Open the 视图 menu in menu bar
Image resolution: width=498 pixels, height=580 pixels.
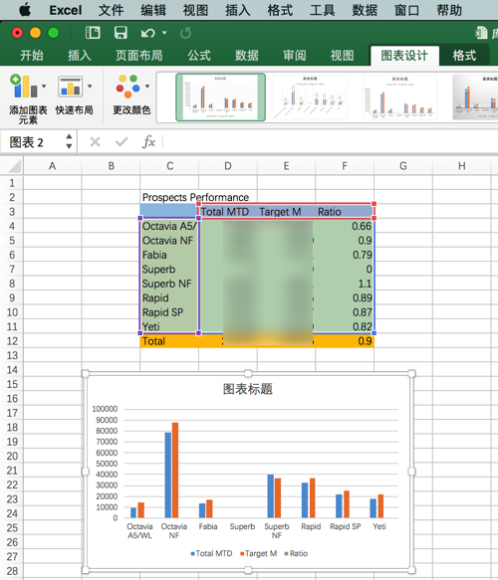(195, 10)
